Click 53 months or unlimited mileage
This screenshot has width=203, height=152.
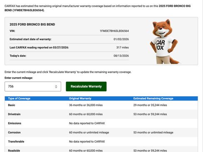[153, 132]
